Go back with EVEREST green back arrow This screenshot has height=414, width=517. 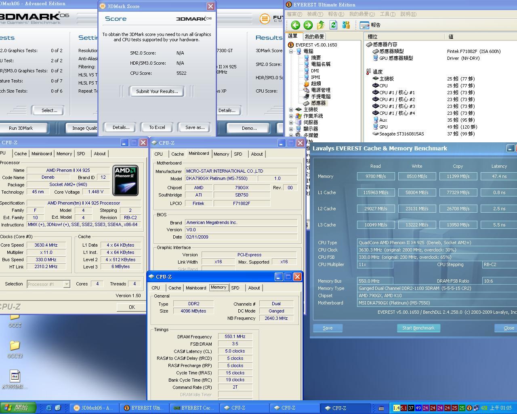pos(295,25)
